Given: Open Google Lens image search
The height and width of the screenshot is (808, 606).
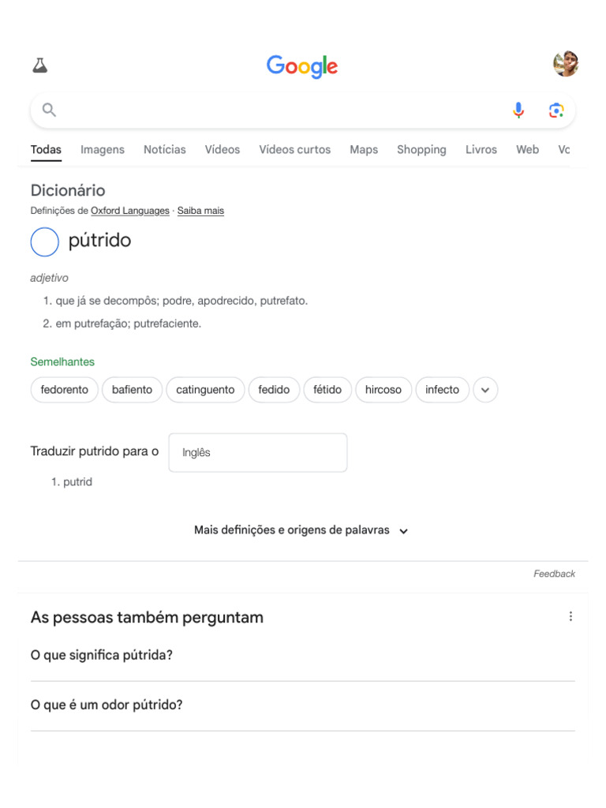Looking at the screenshot, I should tap(556, 110).
